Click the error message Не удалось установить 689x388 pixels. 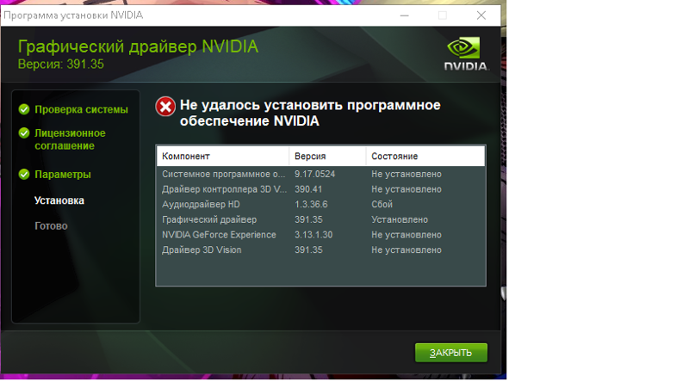310,113
